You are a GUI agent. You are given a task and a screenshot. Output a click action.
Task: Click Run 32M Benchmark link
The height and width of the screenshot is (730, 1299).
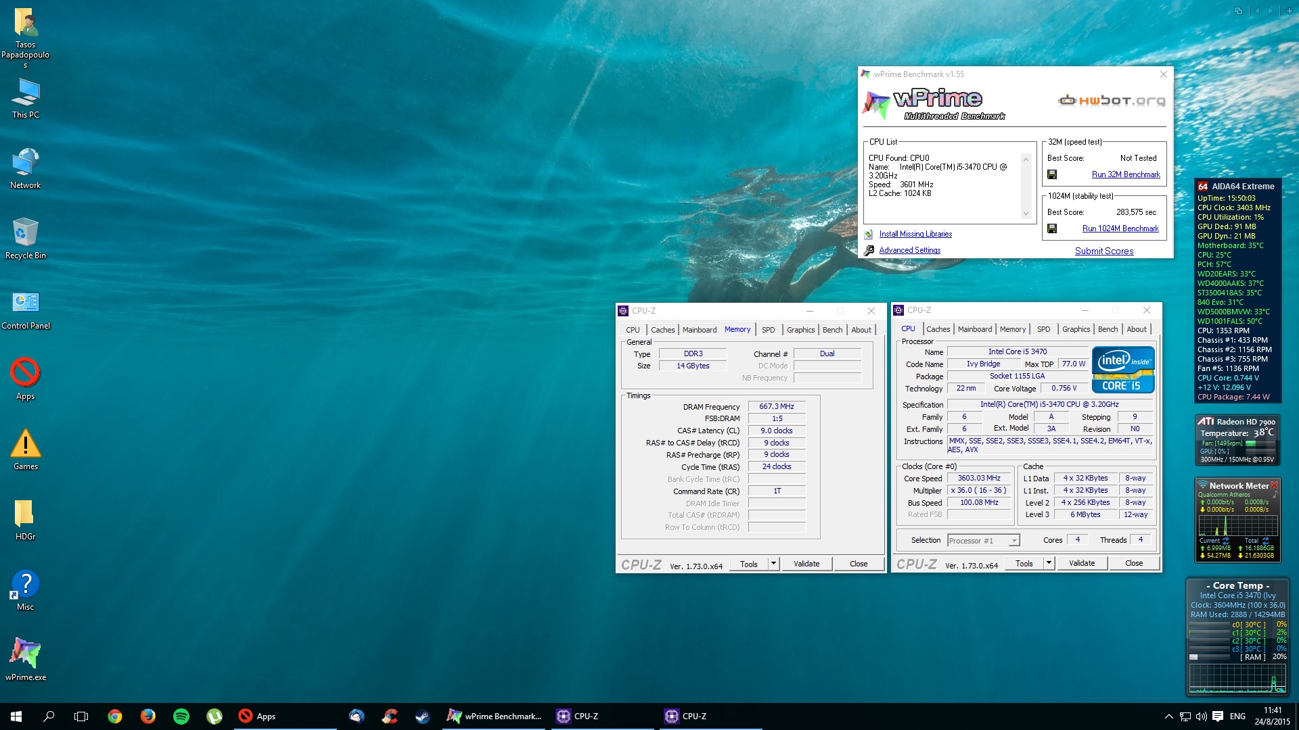[1126, 174]
